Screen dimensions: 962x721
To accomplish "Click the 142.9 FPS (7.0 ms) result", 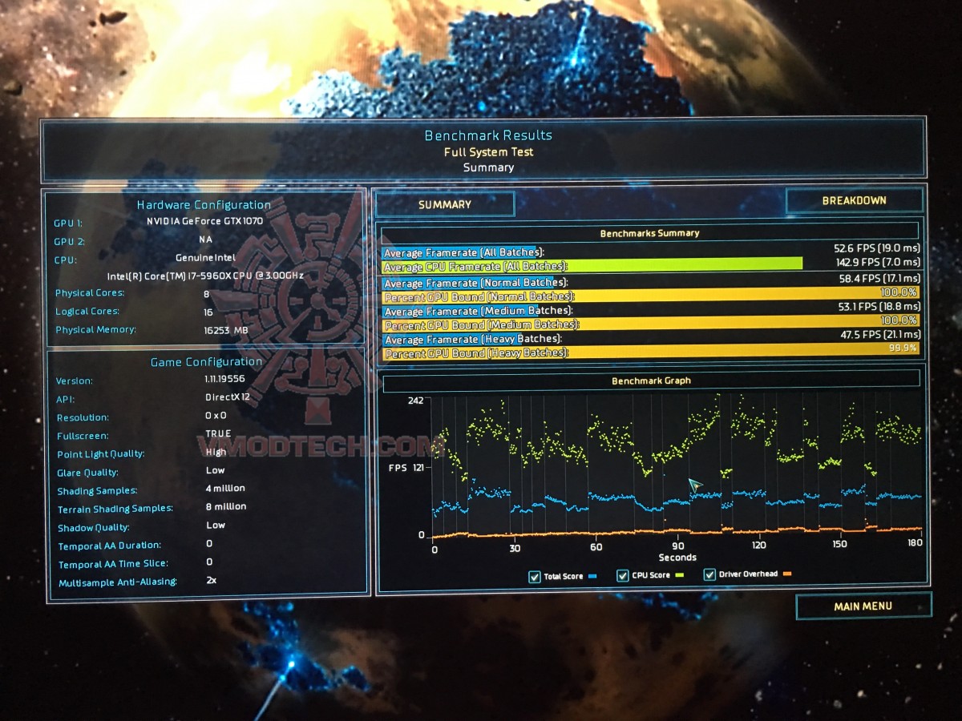I will coord(877,262).
